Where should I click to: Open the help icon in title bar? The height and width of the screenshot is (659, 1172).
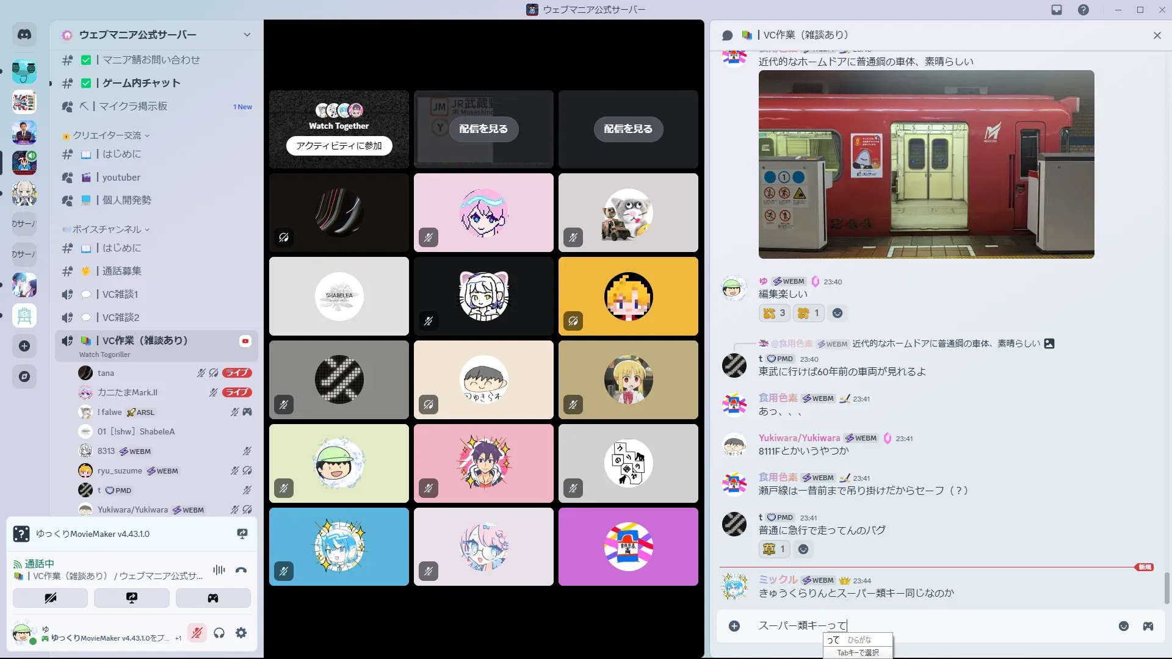1083,10
